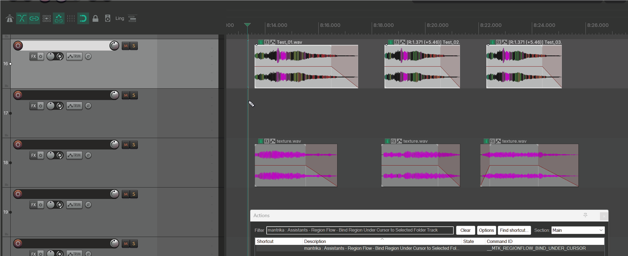The image size is (628, 256).
Task: Click folder icon above track 16
Action: [6, 36]
